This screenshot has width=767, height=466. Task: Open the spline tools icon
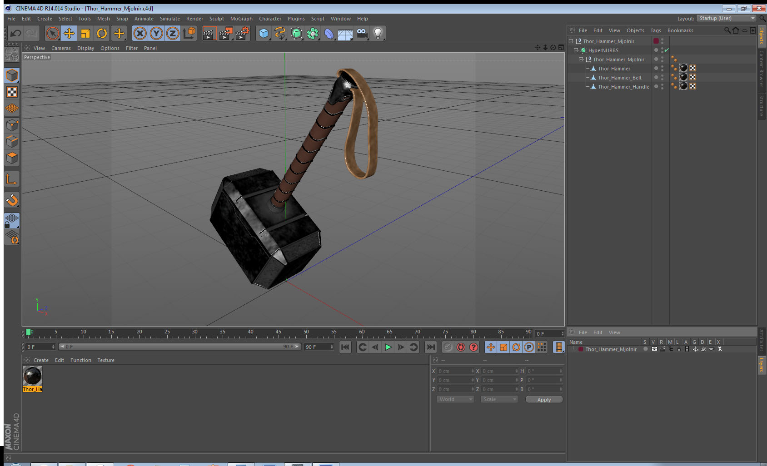click(x=280, y=33)
